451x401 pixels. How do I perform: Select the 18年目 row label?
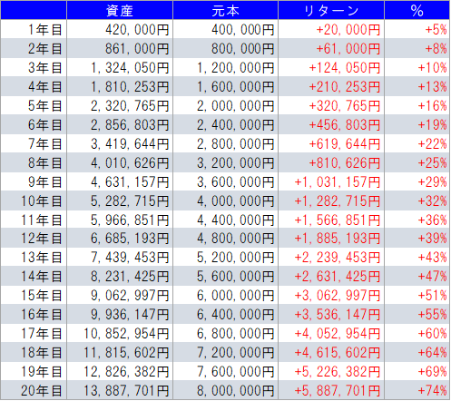tap(42, 353)
